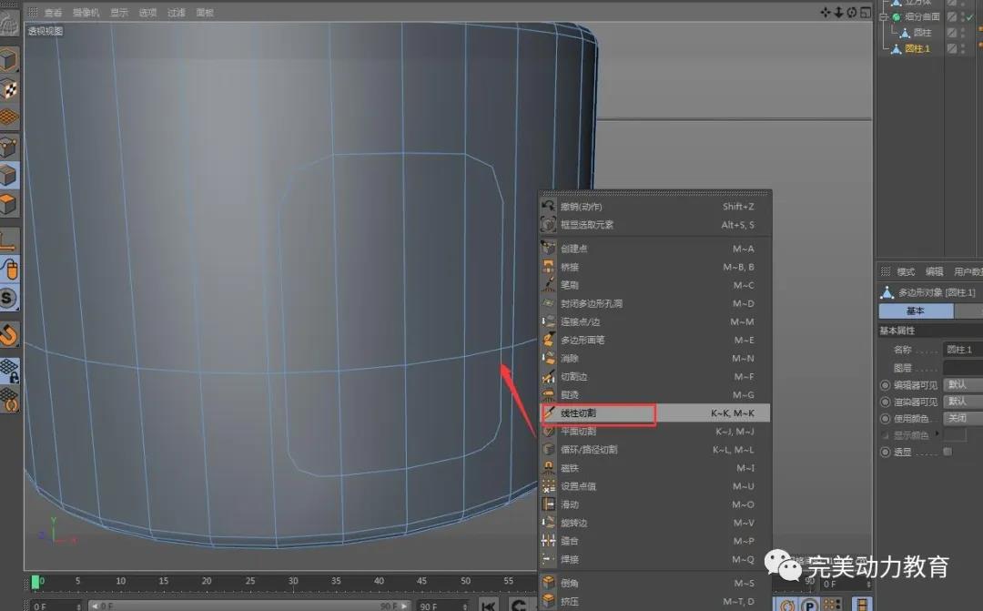Select the 桥接 bridge tool icon
The image size is (983, 611).
coord(549,267)
